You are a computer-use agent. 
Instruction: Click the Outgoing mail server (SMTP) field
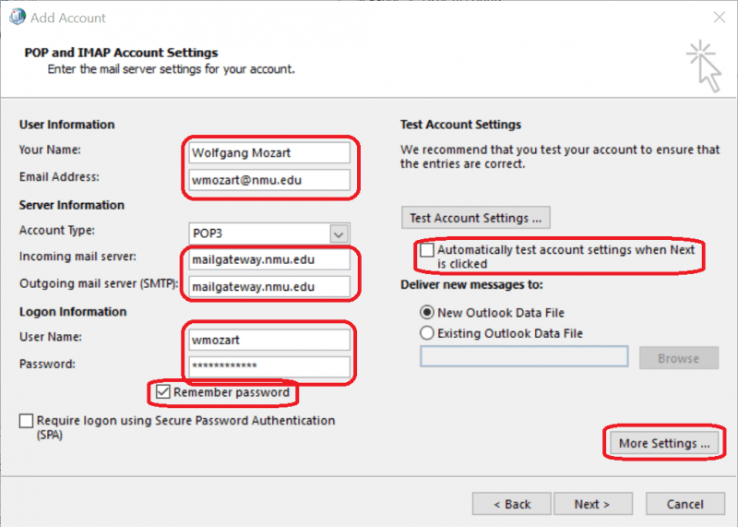[x=269, y=286]
